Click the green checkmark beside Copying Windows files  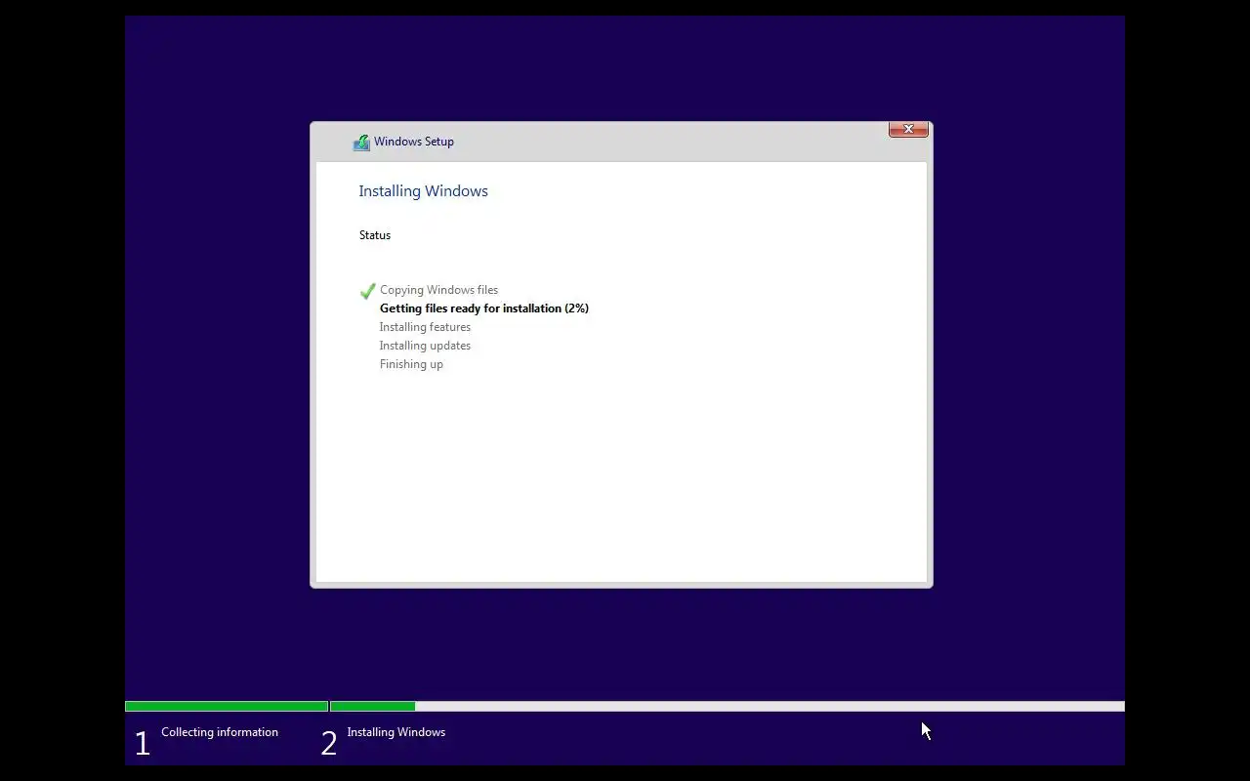(368, 291)
